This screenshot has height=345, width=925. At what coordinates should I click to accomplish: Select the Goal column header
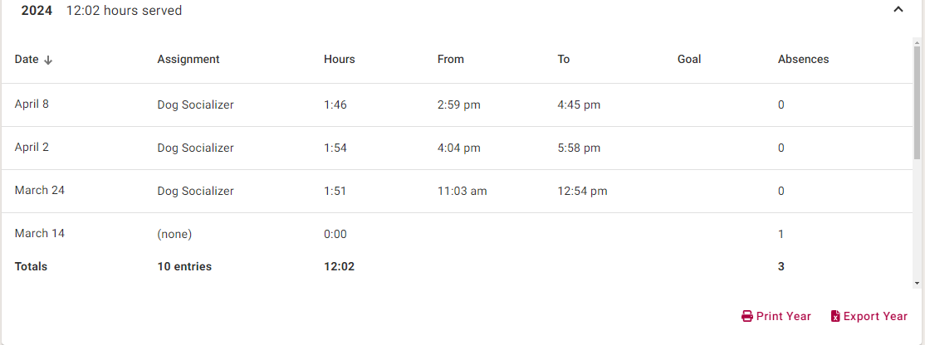(x=689, y=59)
